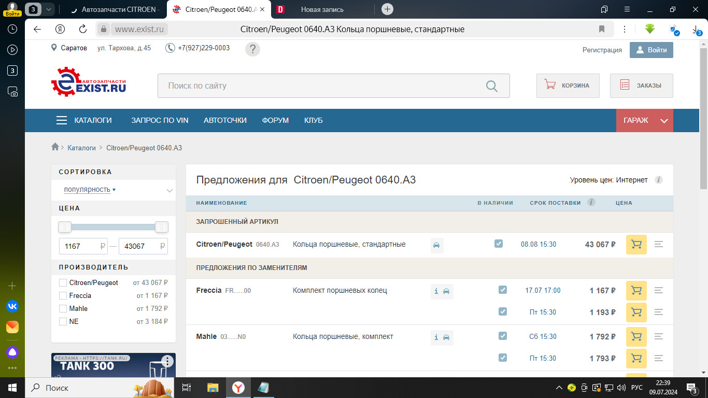Viewport: 708px width, 398px height.
Task: Open the КОРЗИНА cart button
Action: [x=568, y=86]
